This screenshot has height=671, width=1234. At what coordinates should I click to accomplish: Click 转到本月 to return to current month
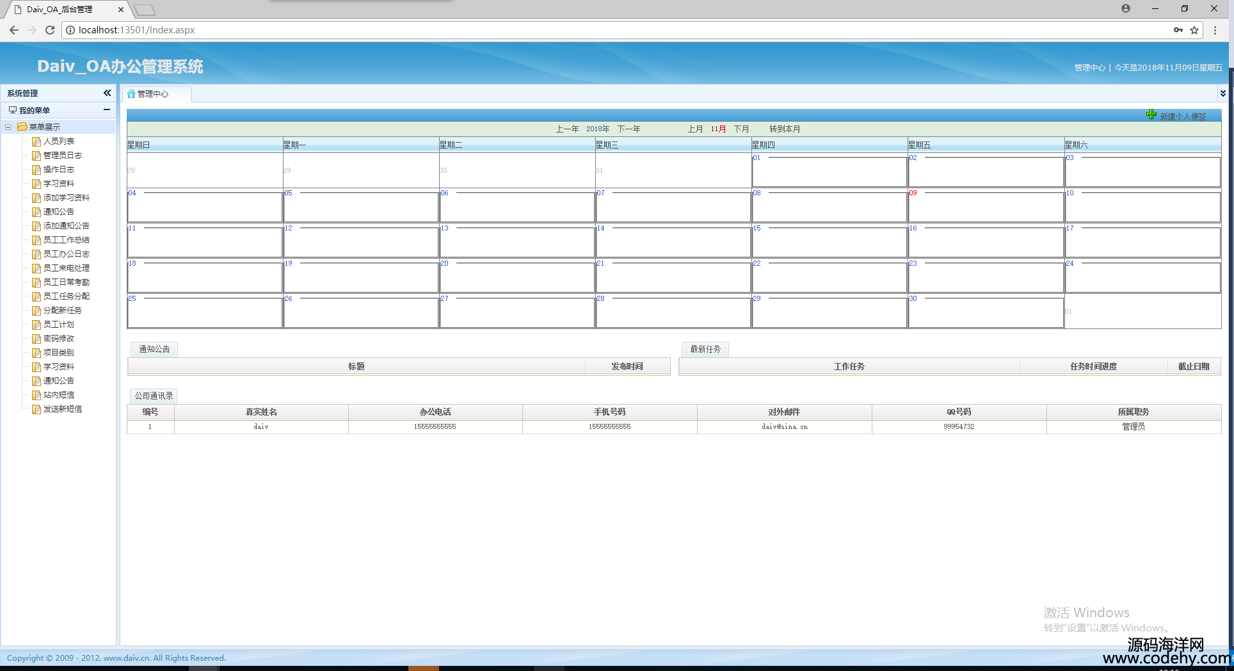784,129
